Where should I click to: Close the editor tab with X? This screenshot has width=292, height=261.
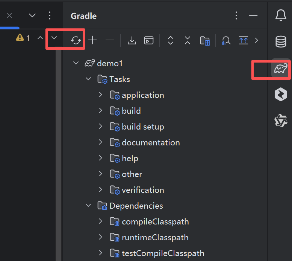click(9, 15)
